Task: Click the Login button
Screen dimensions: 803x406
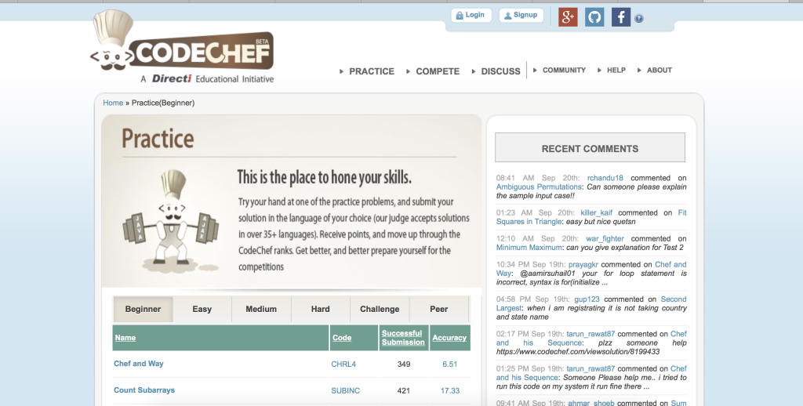Action: [x=471, y=15]
